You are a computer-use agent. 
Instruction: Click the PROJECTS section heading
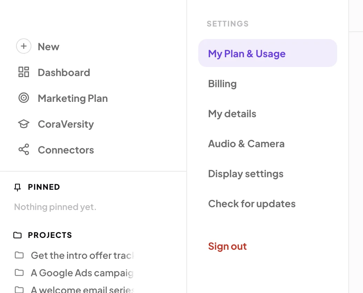(50, 235)
